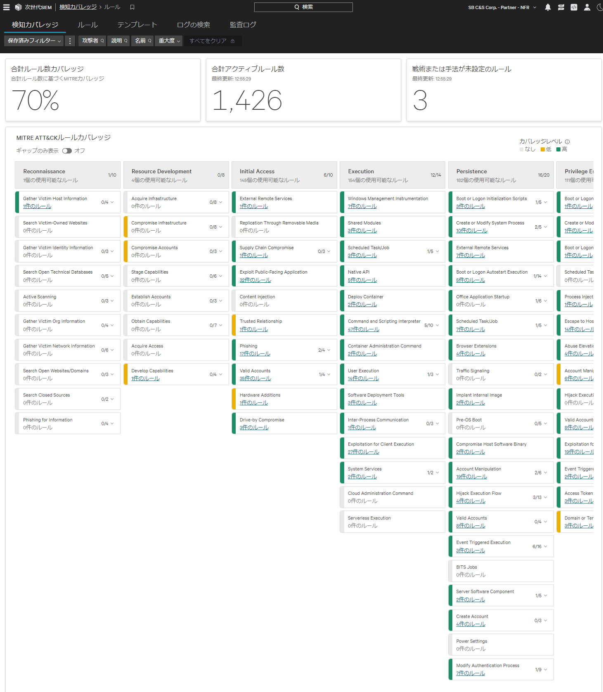Open the three-dot filter options menu
This screenshot has height=692, width=603.
click(x=70, y=41)
